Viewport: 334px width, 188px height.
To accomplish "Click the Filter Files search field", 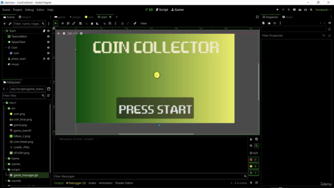I will coord(23,96).
